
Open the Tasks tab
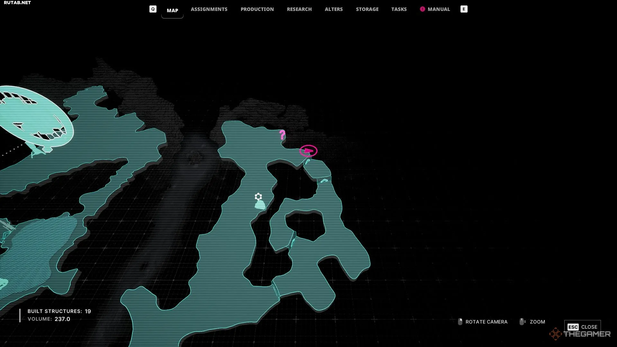tap(399, 9)
